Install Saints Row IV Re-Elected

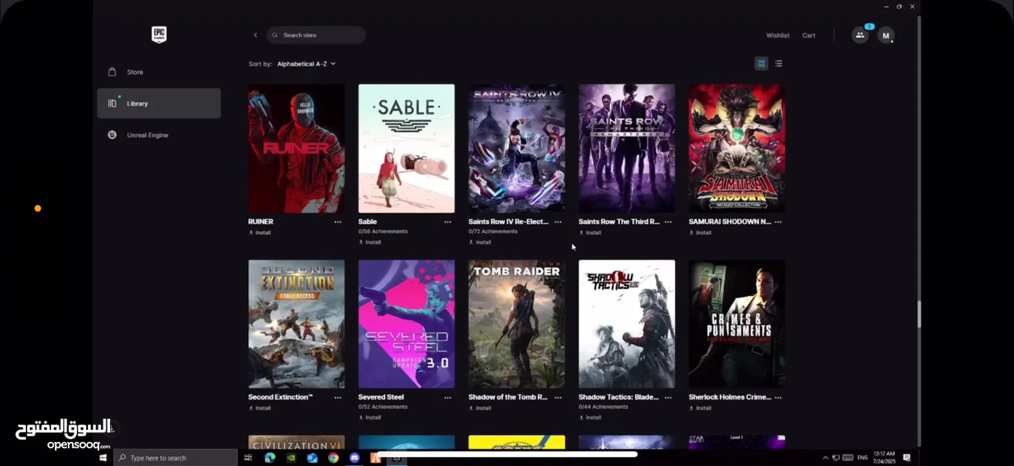pos(480,243)
